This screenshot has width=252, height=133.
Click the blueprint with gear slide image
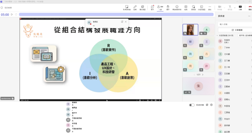coord(54,74)
